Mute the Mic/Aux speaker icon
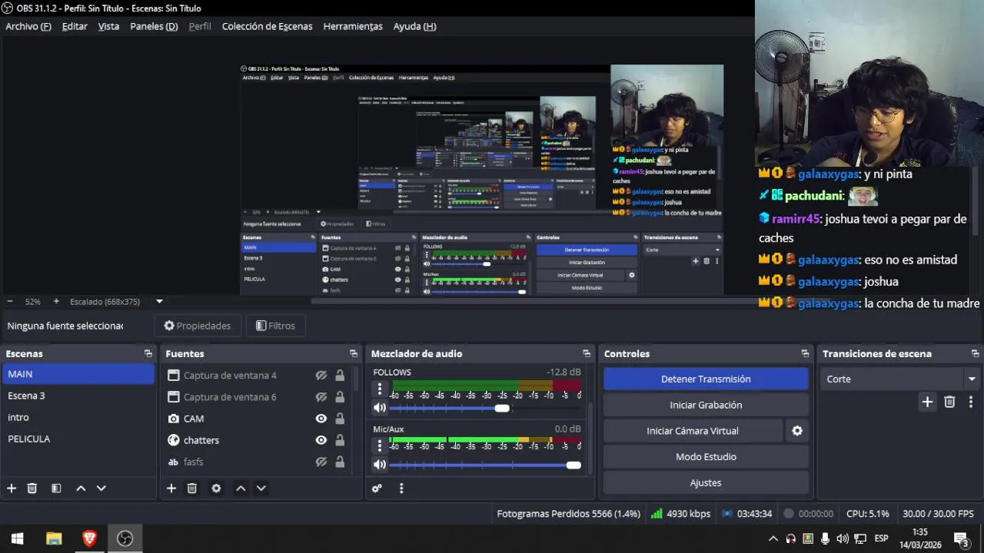This screenshot has width=984, height=553. (x=380, y=465)
